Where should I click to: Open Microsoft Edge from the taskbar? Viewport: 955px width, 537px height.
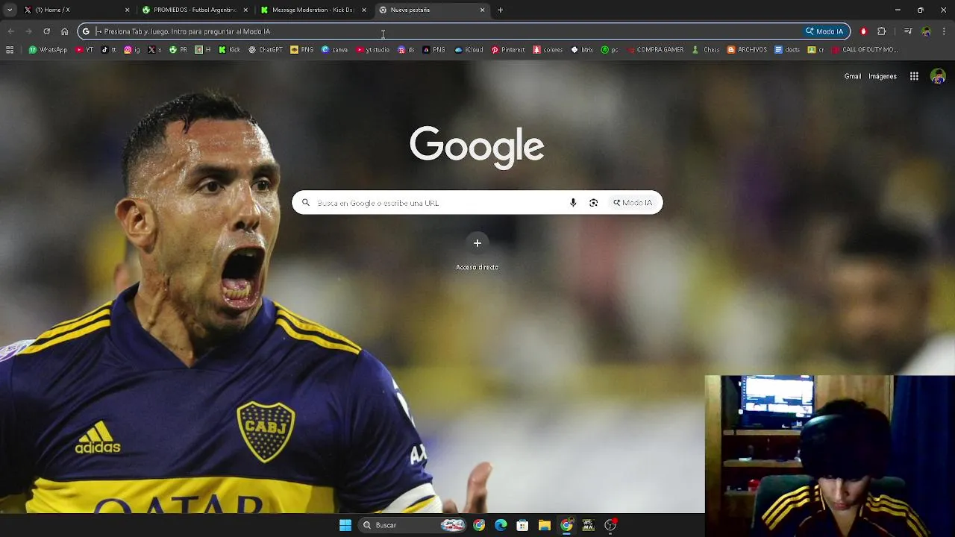click(x=501, y=525)
